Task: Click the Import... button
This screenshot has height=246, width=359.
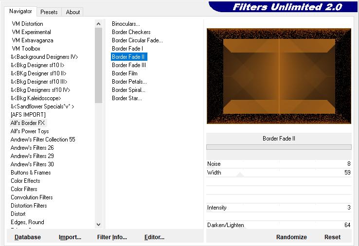Action: [70, 237]
